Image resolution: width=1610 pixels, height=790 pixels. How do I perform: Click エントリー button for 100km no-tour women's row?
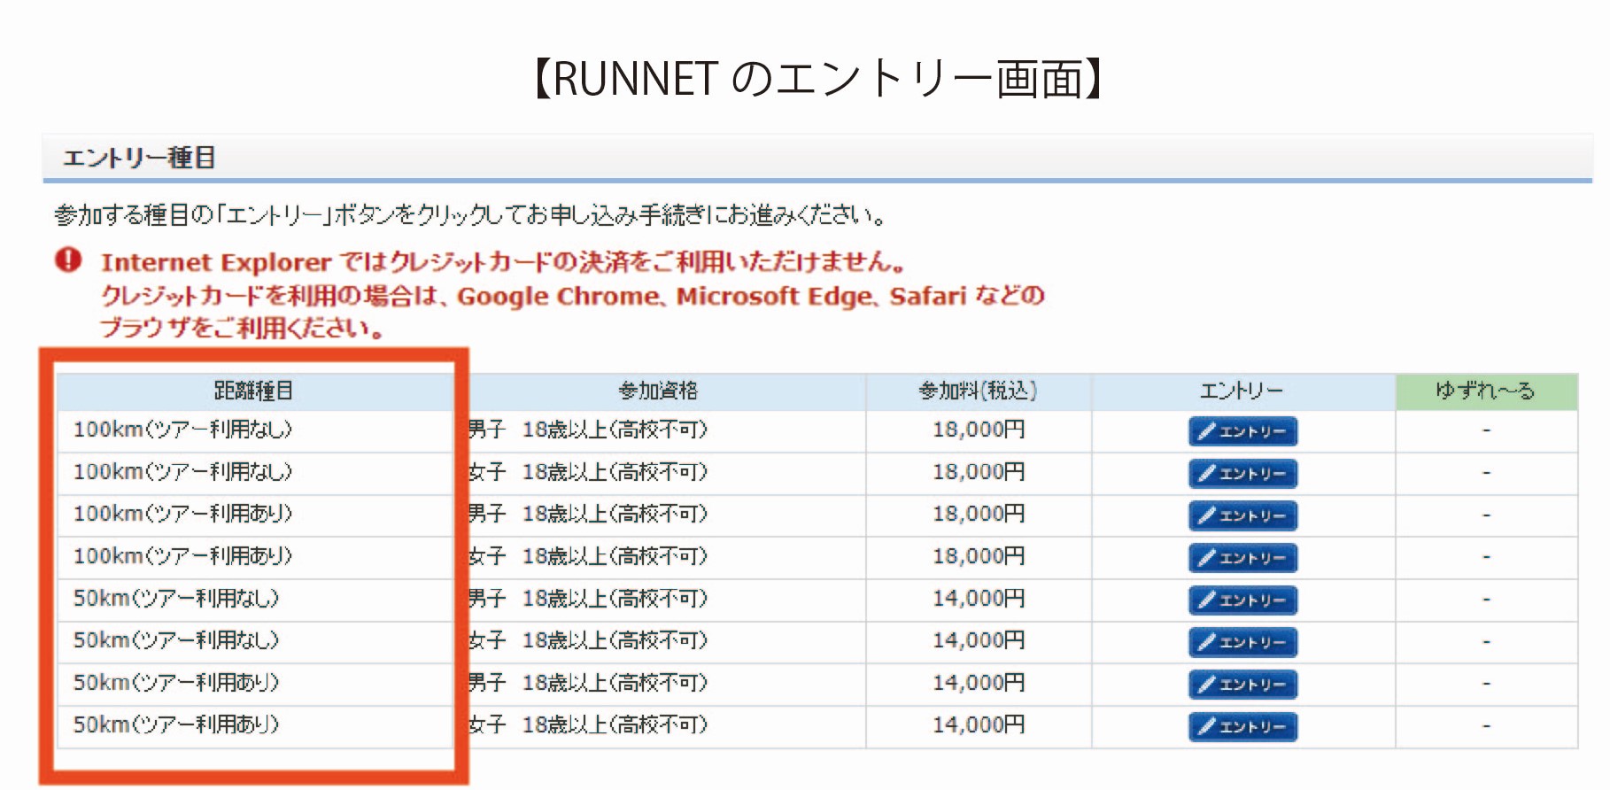tap(1242, 474)
